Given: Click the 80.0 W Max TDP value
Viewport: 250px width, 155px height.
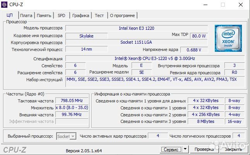Looking at the screenshot, I should [199, 36].
